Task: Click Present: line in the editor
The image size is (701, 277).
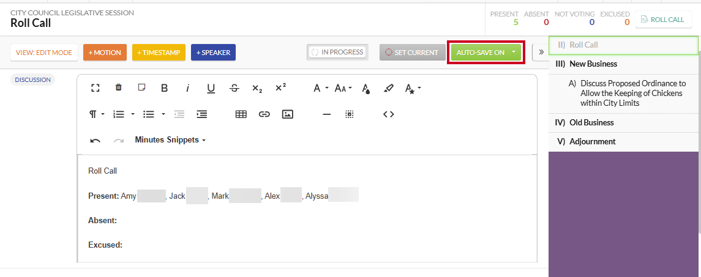Action: (223, 196)
